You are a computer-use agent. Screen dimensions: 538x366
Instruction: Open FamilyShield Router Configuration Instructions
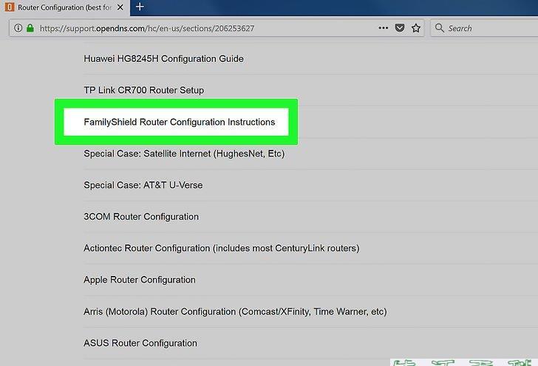tap(180, 122)
